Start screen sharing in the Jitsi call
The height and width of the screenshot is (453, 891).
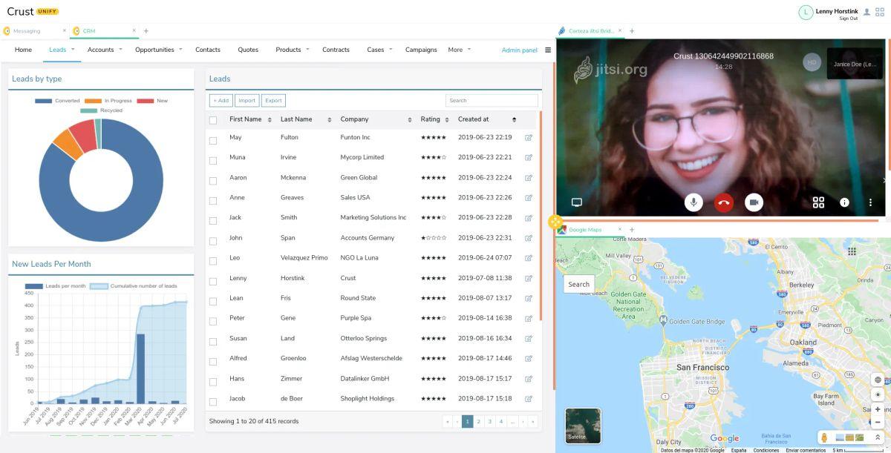coord(576,202)
